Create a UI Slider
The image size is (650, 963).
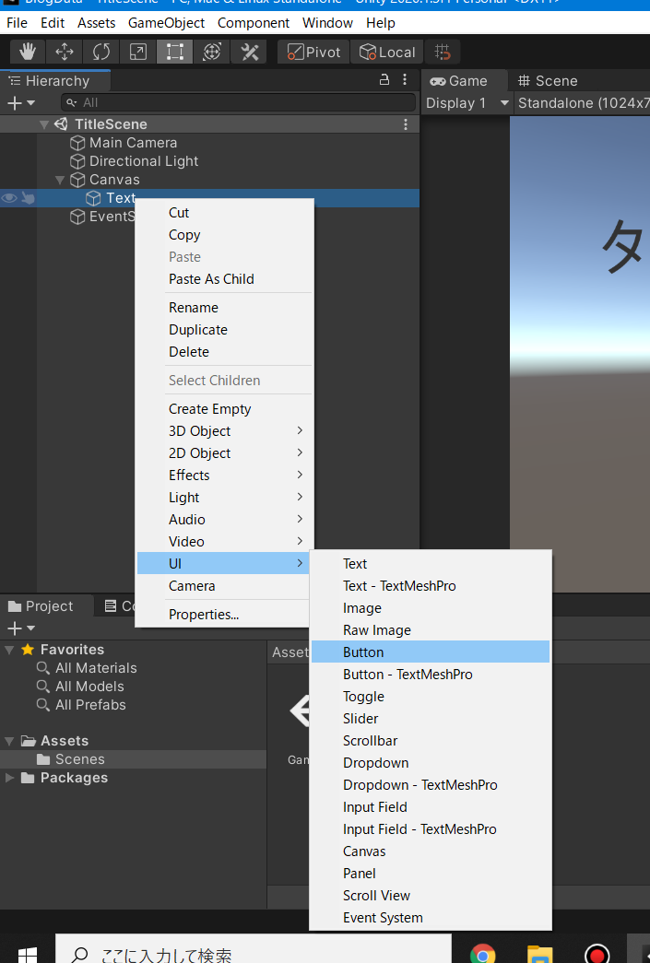coord(430,718)
